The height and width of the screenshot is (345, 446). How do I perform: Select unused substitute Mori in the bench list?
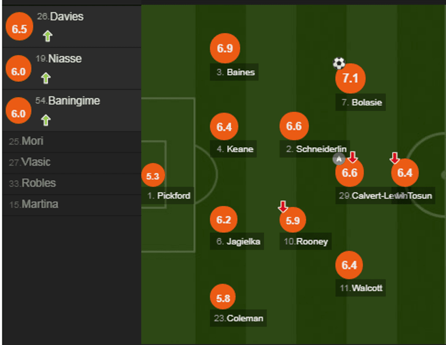pyautogui.click(x=26, y=141)
